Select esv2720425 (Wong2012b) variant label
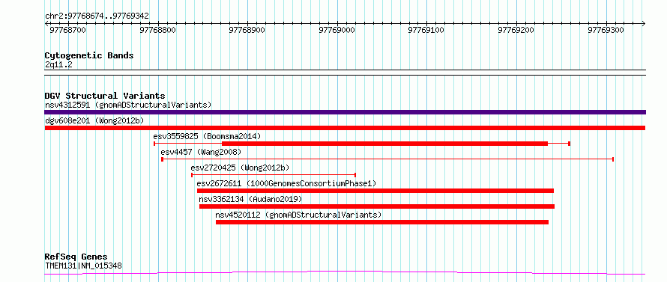The image size is (667, 282). (x=240, y=168)
